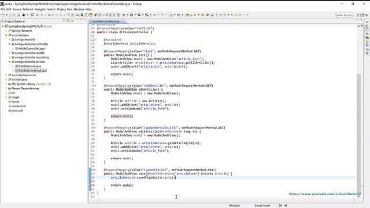The width and height of the screenshot is (370, 208).
Task: Select ArticleController.java in Project Explorer tree
Action: point(31,49)
